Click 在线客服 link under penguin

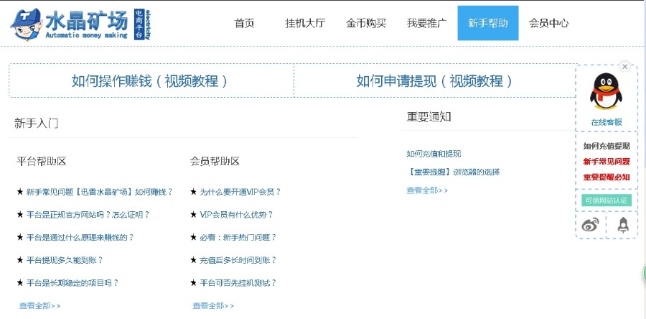(607, 122)
